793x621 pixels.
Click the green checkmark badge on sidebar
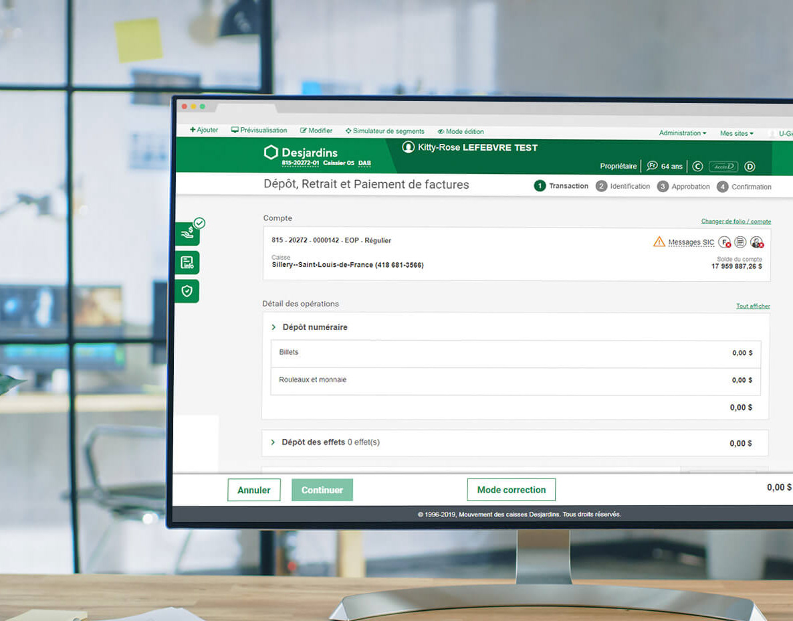point(200,223)
